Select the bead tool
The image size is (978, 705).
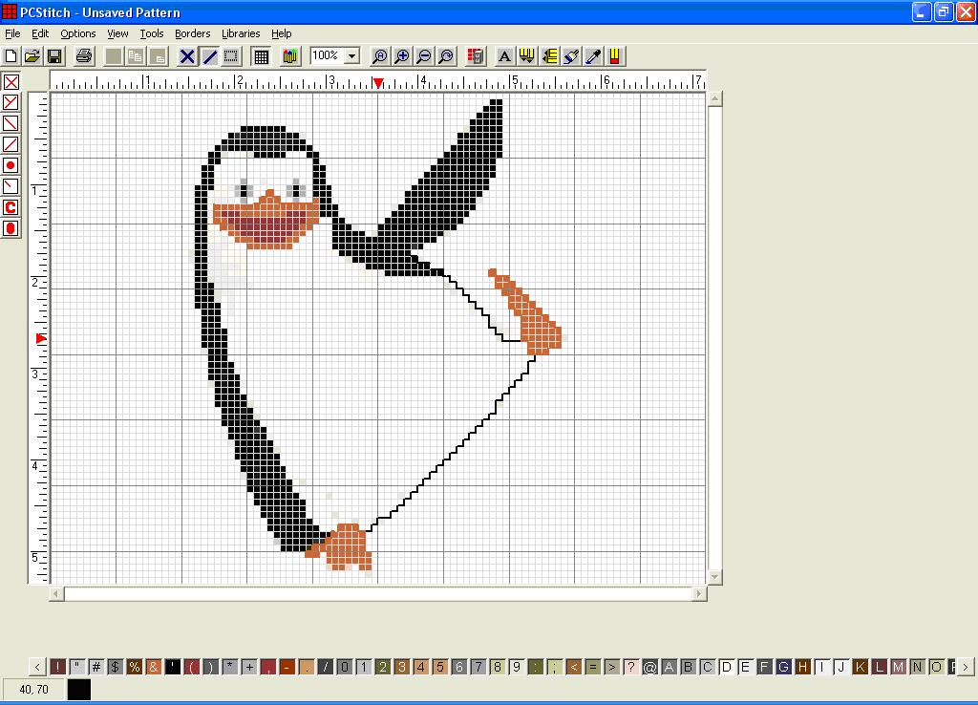[11, 228]
